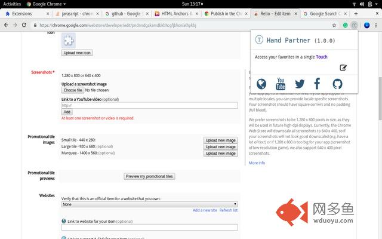
Task: Switch to the github - Google tab
Action: pyautogui.click(x=127, y=14)
